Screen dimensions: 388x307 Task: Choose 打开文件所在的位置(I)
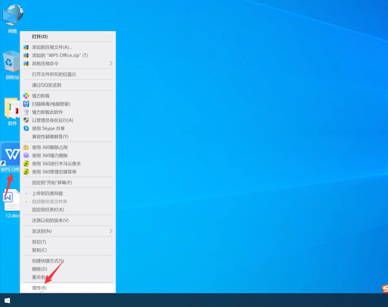pyautogui.click(x=68, y=74)
